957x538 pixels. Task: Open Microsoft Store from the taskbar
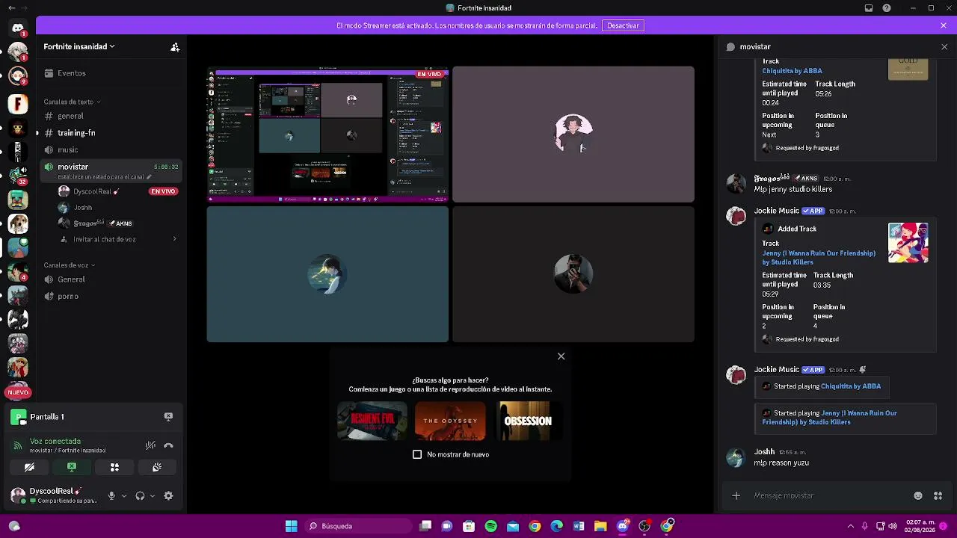pyautogui.click(x=469, y=526)
